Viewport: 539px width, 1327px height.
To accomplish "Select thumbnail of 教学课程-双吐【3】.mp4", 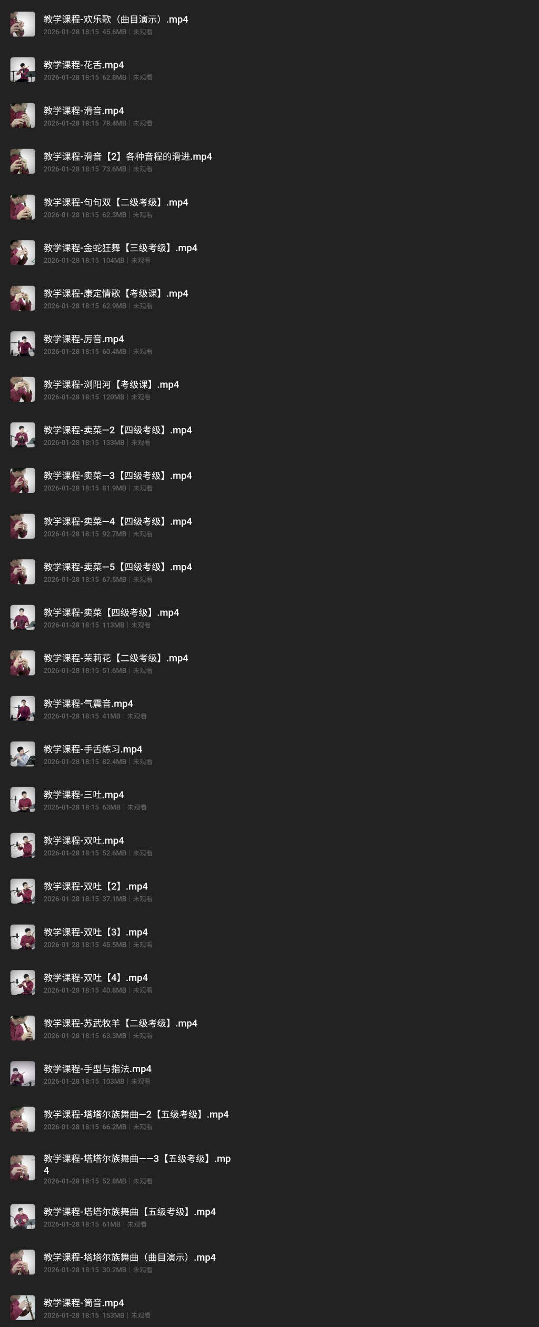I will click(23, 937).
